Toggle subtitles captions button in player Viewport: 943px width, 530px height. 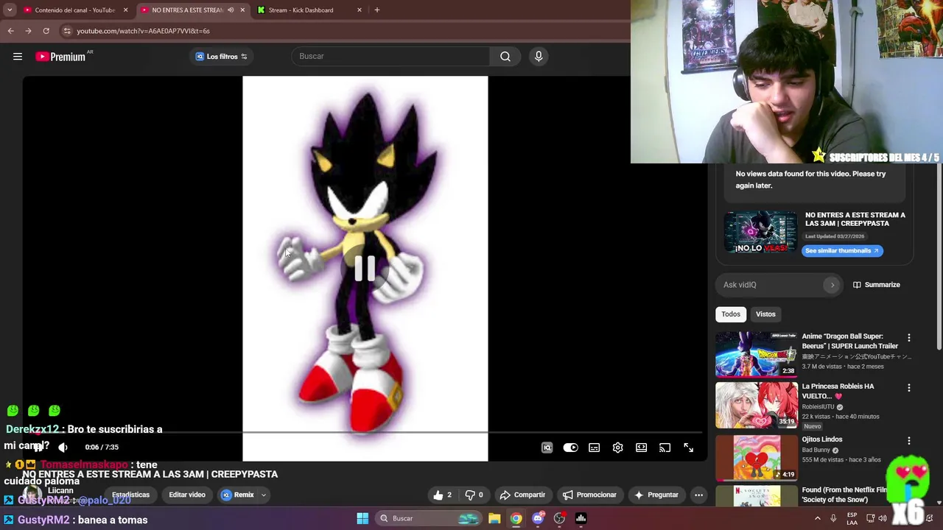coord(594,448)
